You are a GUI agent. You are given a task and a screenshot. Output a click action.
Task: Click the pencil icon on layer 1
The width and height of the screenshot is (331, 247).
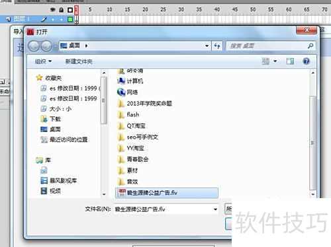pyautogui.click(x=44, y=19)
